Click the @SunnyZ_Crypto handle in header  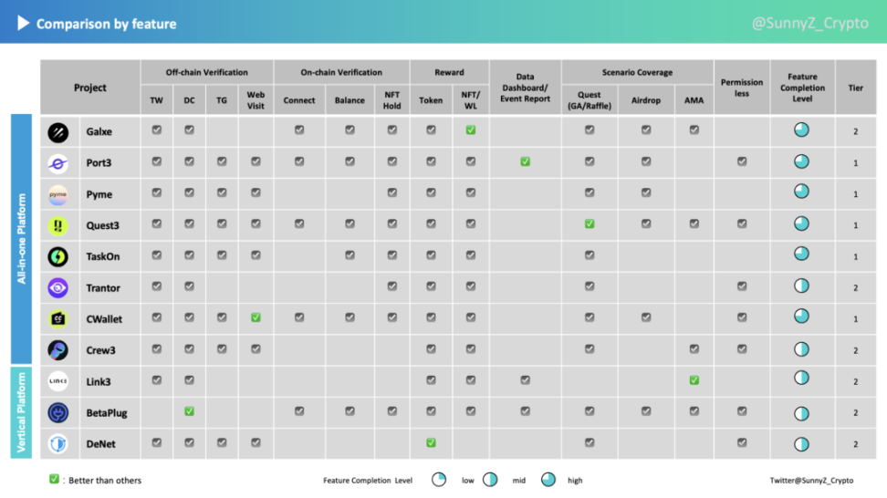[809, 24]
